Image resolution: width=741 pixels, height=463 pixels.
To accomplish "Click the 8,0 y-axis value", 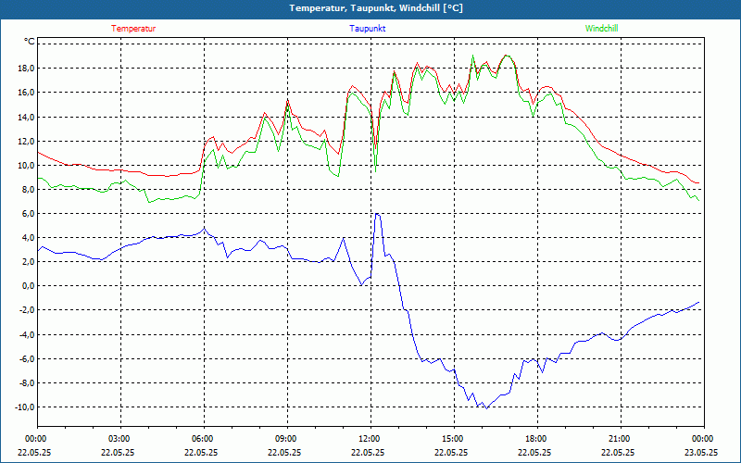I will pyautogui.click(x=28, y=189).
